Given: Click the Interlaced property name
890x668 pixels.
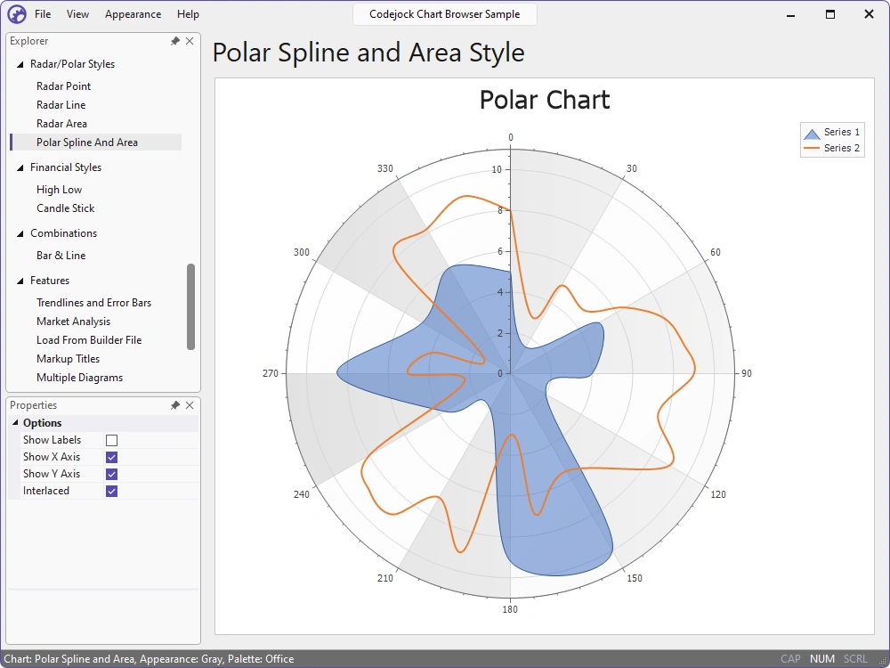Looking at the screenshot, I should click(46, 491).
